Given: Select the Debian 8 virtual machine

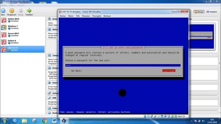Looking at the screenshot, I should 22,42.
